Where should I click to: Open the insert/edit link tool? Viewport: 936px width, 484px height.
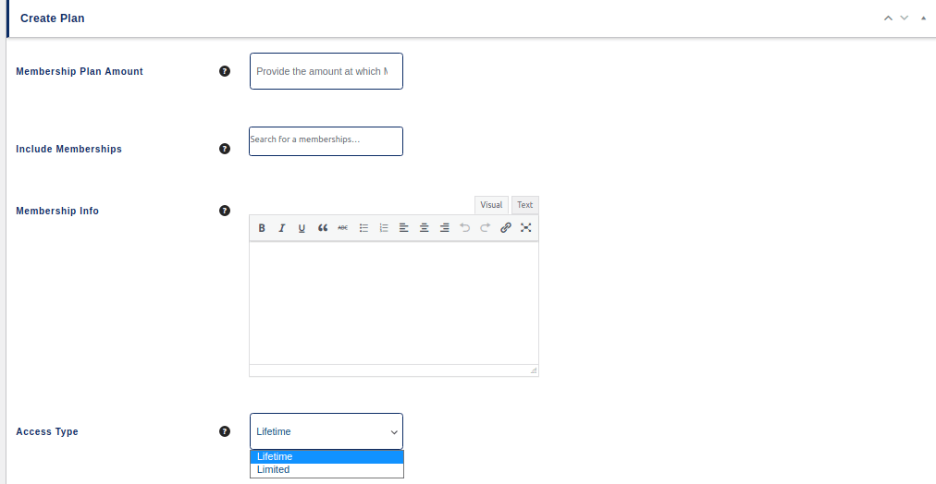(x=506, y=228)
